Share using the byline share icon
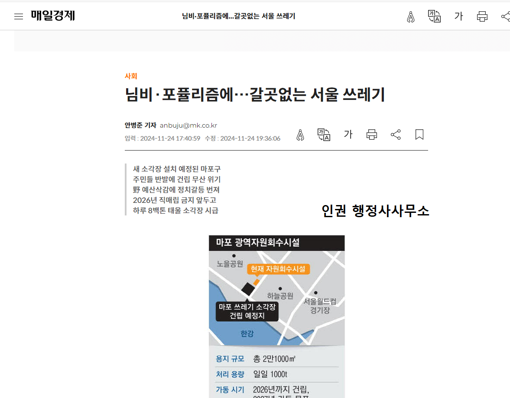 coord(396,135)
